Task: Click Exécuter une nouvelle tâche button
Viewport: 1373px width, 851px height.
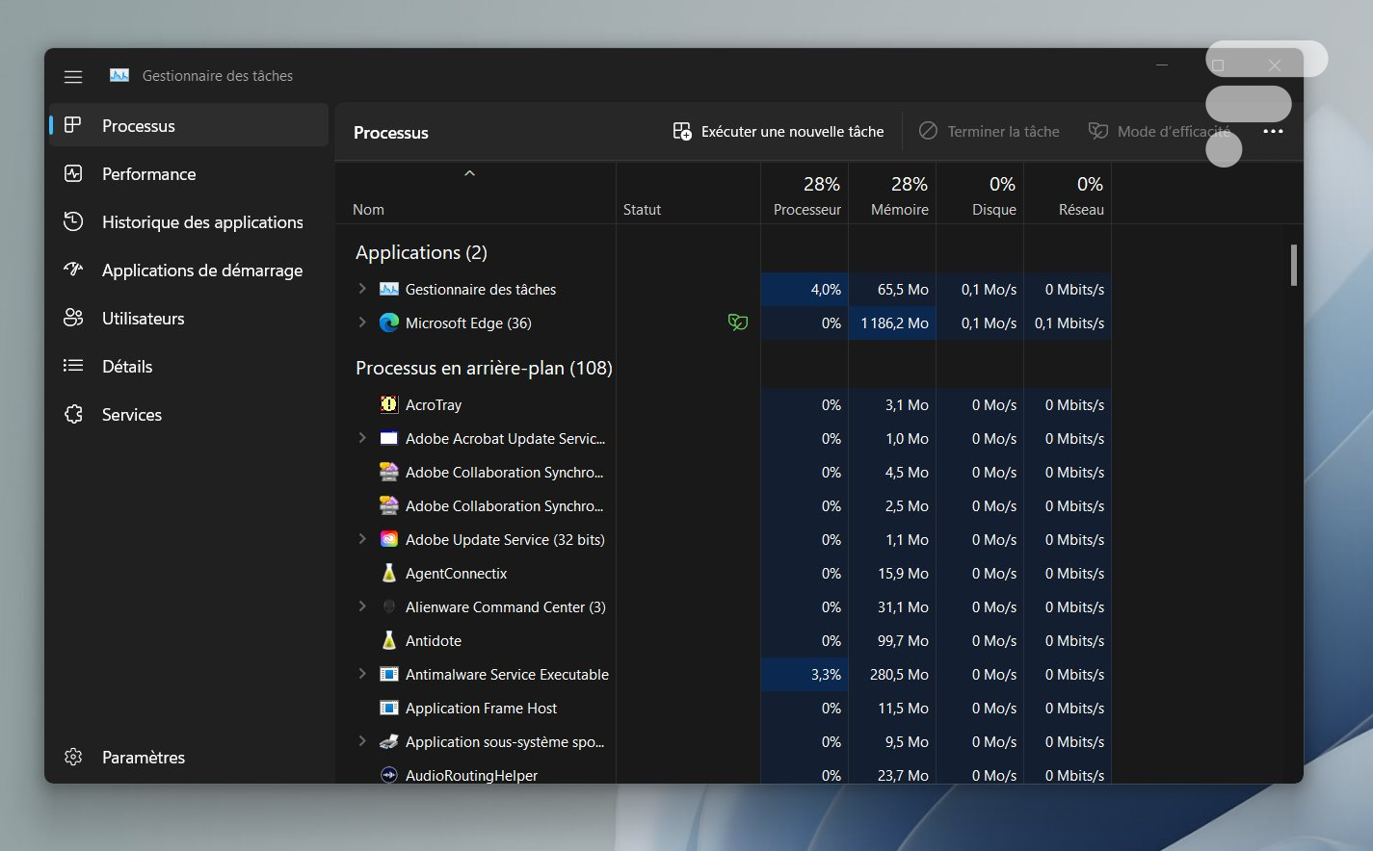Action: point(779,132)
